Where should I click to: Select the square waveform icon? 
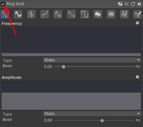point(84,14)
